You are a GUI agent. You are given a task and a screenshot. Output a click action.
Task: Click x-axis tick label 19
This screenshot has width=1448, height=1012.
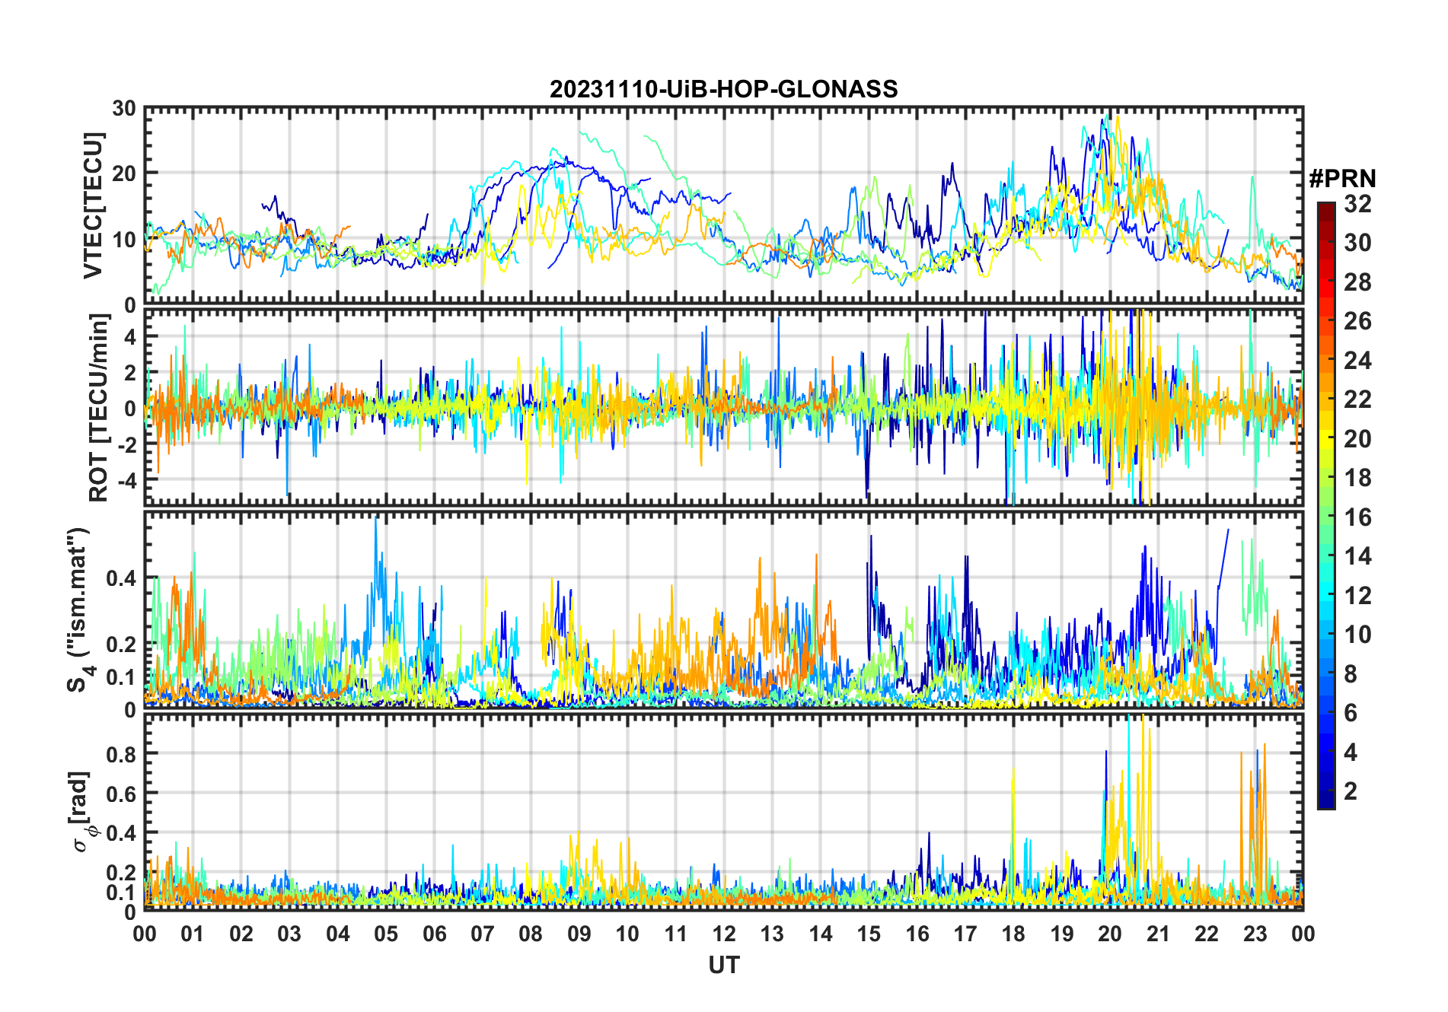pos(1062,934)
